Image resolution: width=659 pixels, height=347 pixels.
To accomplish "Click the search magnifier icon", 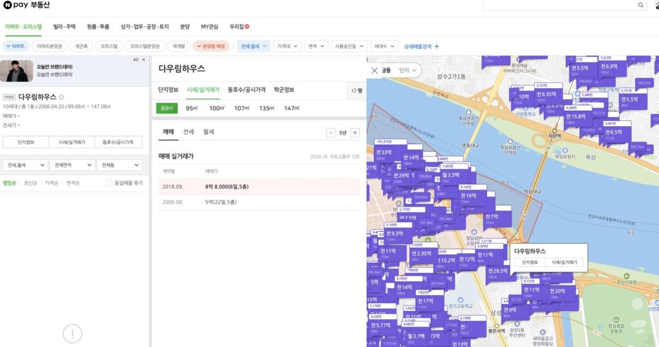I will (x=640, y=5).
